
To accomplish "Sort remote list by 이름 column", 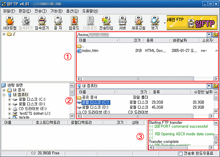I will pyautogui.click(x=98, y=41).
